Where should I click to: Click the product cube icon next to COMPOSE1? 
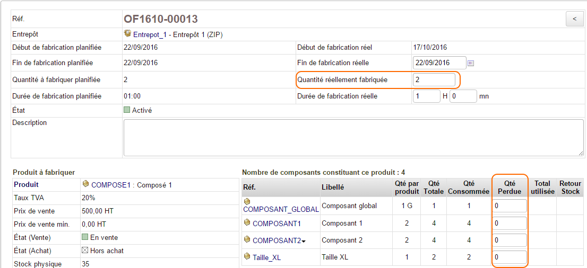pyautogui.click(x=85, y=184)
